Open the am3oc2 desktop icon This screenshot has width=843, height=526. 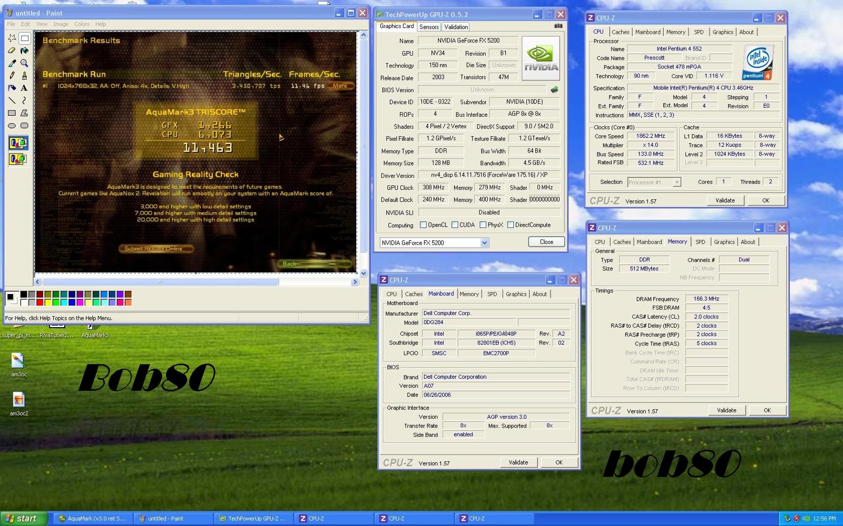pyautogui.click(x=18, y=404)
